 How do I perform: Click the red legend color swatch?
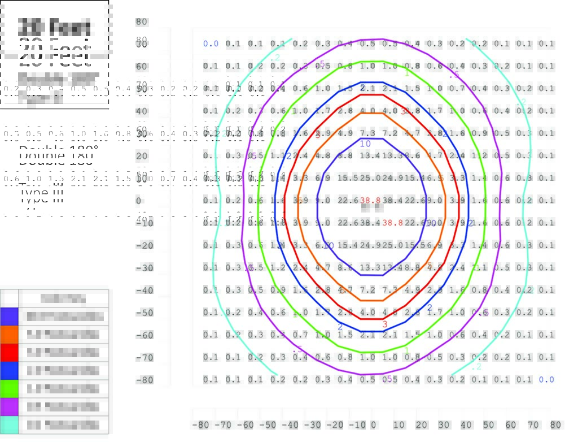tap(10, 353)
